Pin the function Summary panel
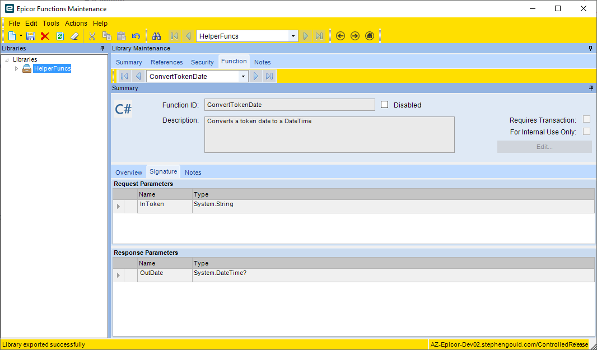The width and height of the screenshot is (597, 350). [590, 88]
